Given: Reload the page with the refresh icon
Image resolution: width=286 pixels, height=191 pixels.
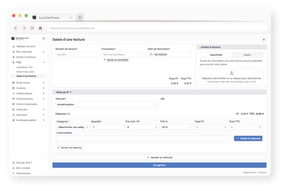Looking at the screenshot, I should point(32,28).
